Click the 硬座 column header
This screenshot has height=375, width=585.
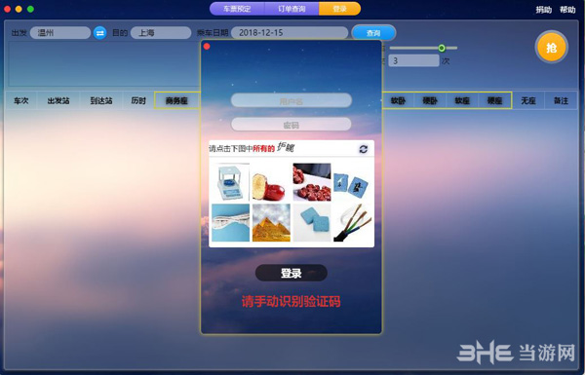pos(494,100)
